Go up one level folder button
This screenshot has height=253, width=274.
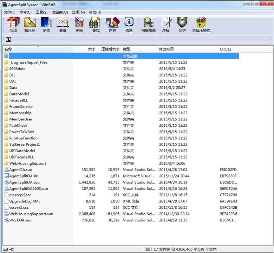click(x=8, y=39)
